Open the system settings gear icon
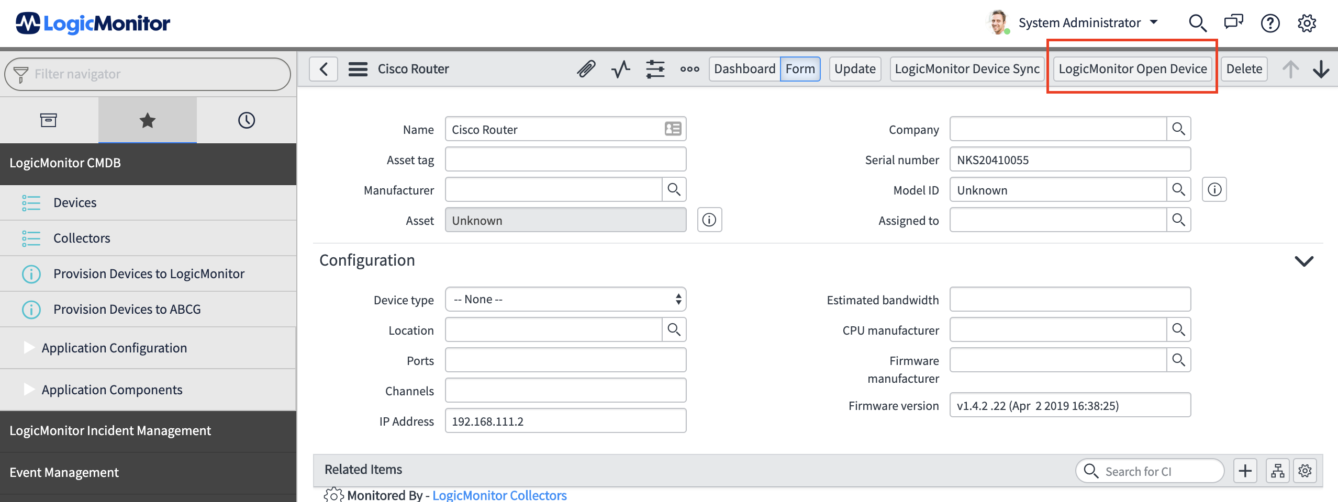 click(x=1307, y=23)
